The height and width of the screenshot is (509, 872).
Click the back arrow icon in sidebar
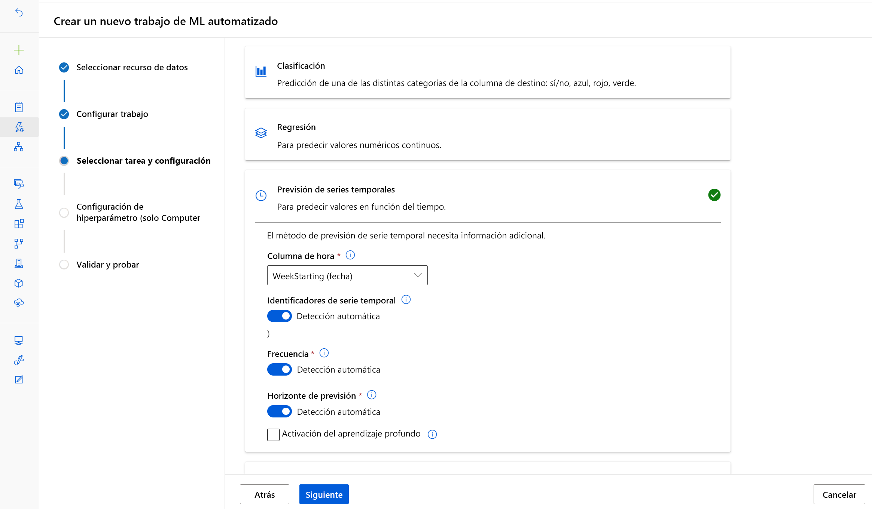click(19, 13)
